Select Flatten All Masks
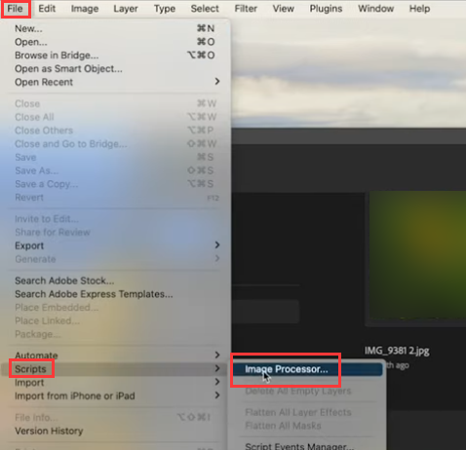The width and height of the screenshot is (466, 450). coord(307,426)
